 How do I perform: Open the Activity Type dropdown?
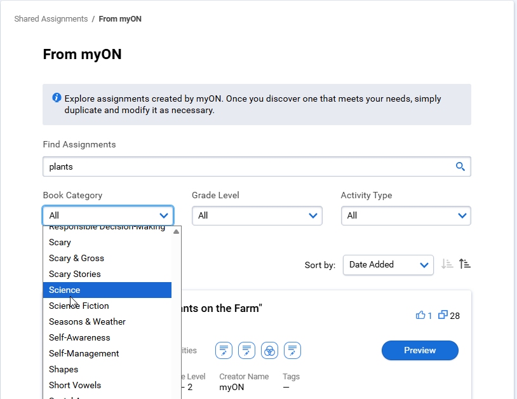tap(406, 215)
